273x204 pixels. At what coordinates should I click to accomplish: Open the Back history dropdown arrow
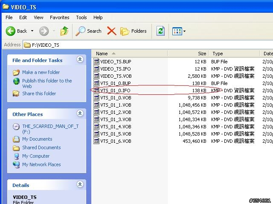coord(32,31)
